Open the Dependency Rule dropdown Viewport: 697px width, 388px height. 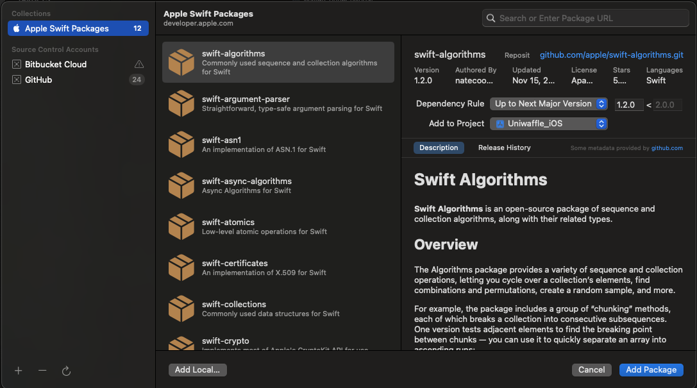[x=548, y=103]
